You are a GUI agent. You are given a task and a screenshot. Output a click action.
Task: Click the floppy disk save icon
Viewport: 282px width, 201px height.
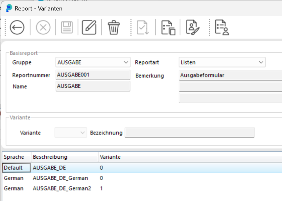[67, 28]
